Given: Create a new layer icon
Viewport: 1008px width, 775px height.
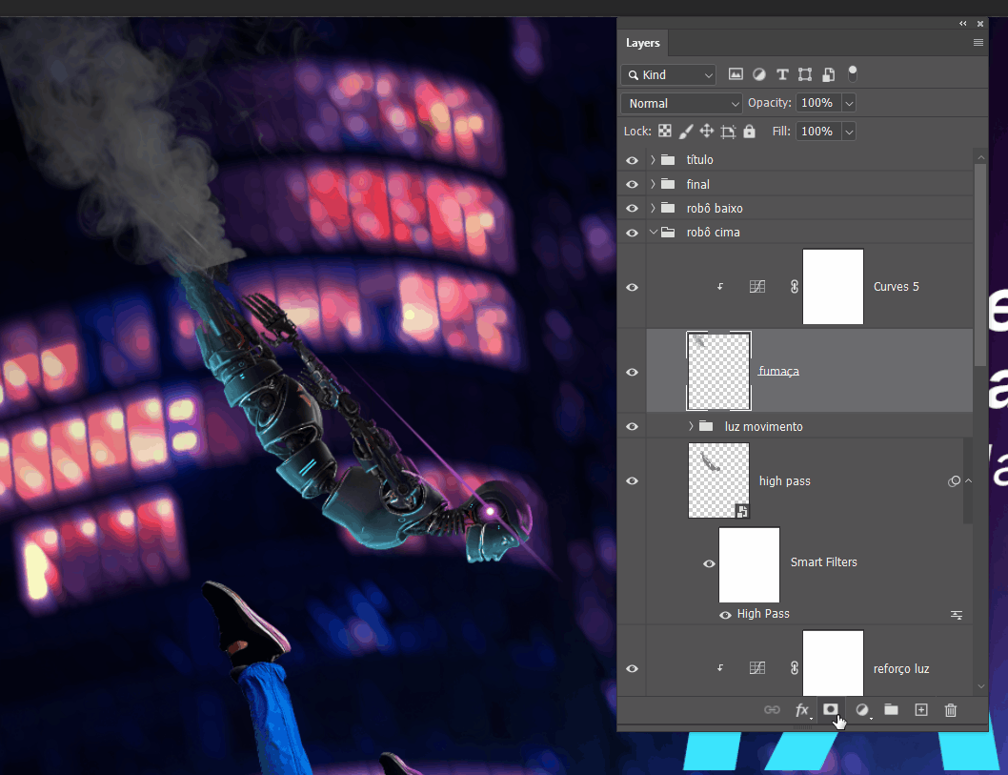Looking at the screenshot, I should (921, 709).
